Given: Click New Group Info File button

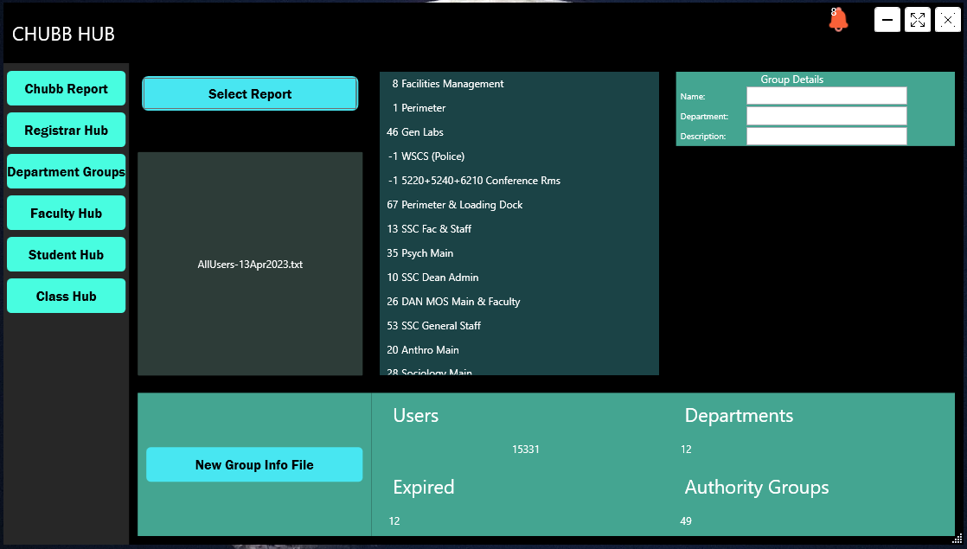Looking at the screenshot, I should pos(254,465).
